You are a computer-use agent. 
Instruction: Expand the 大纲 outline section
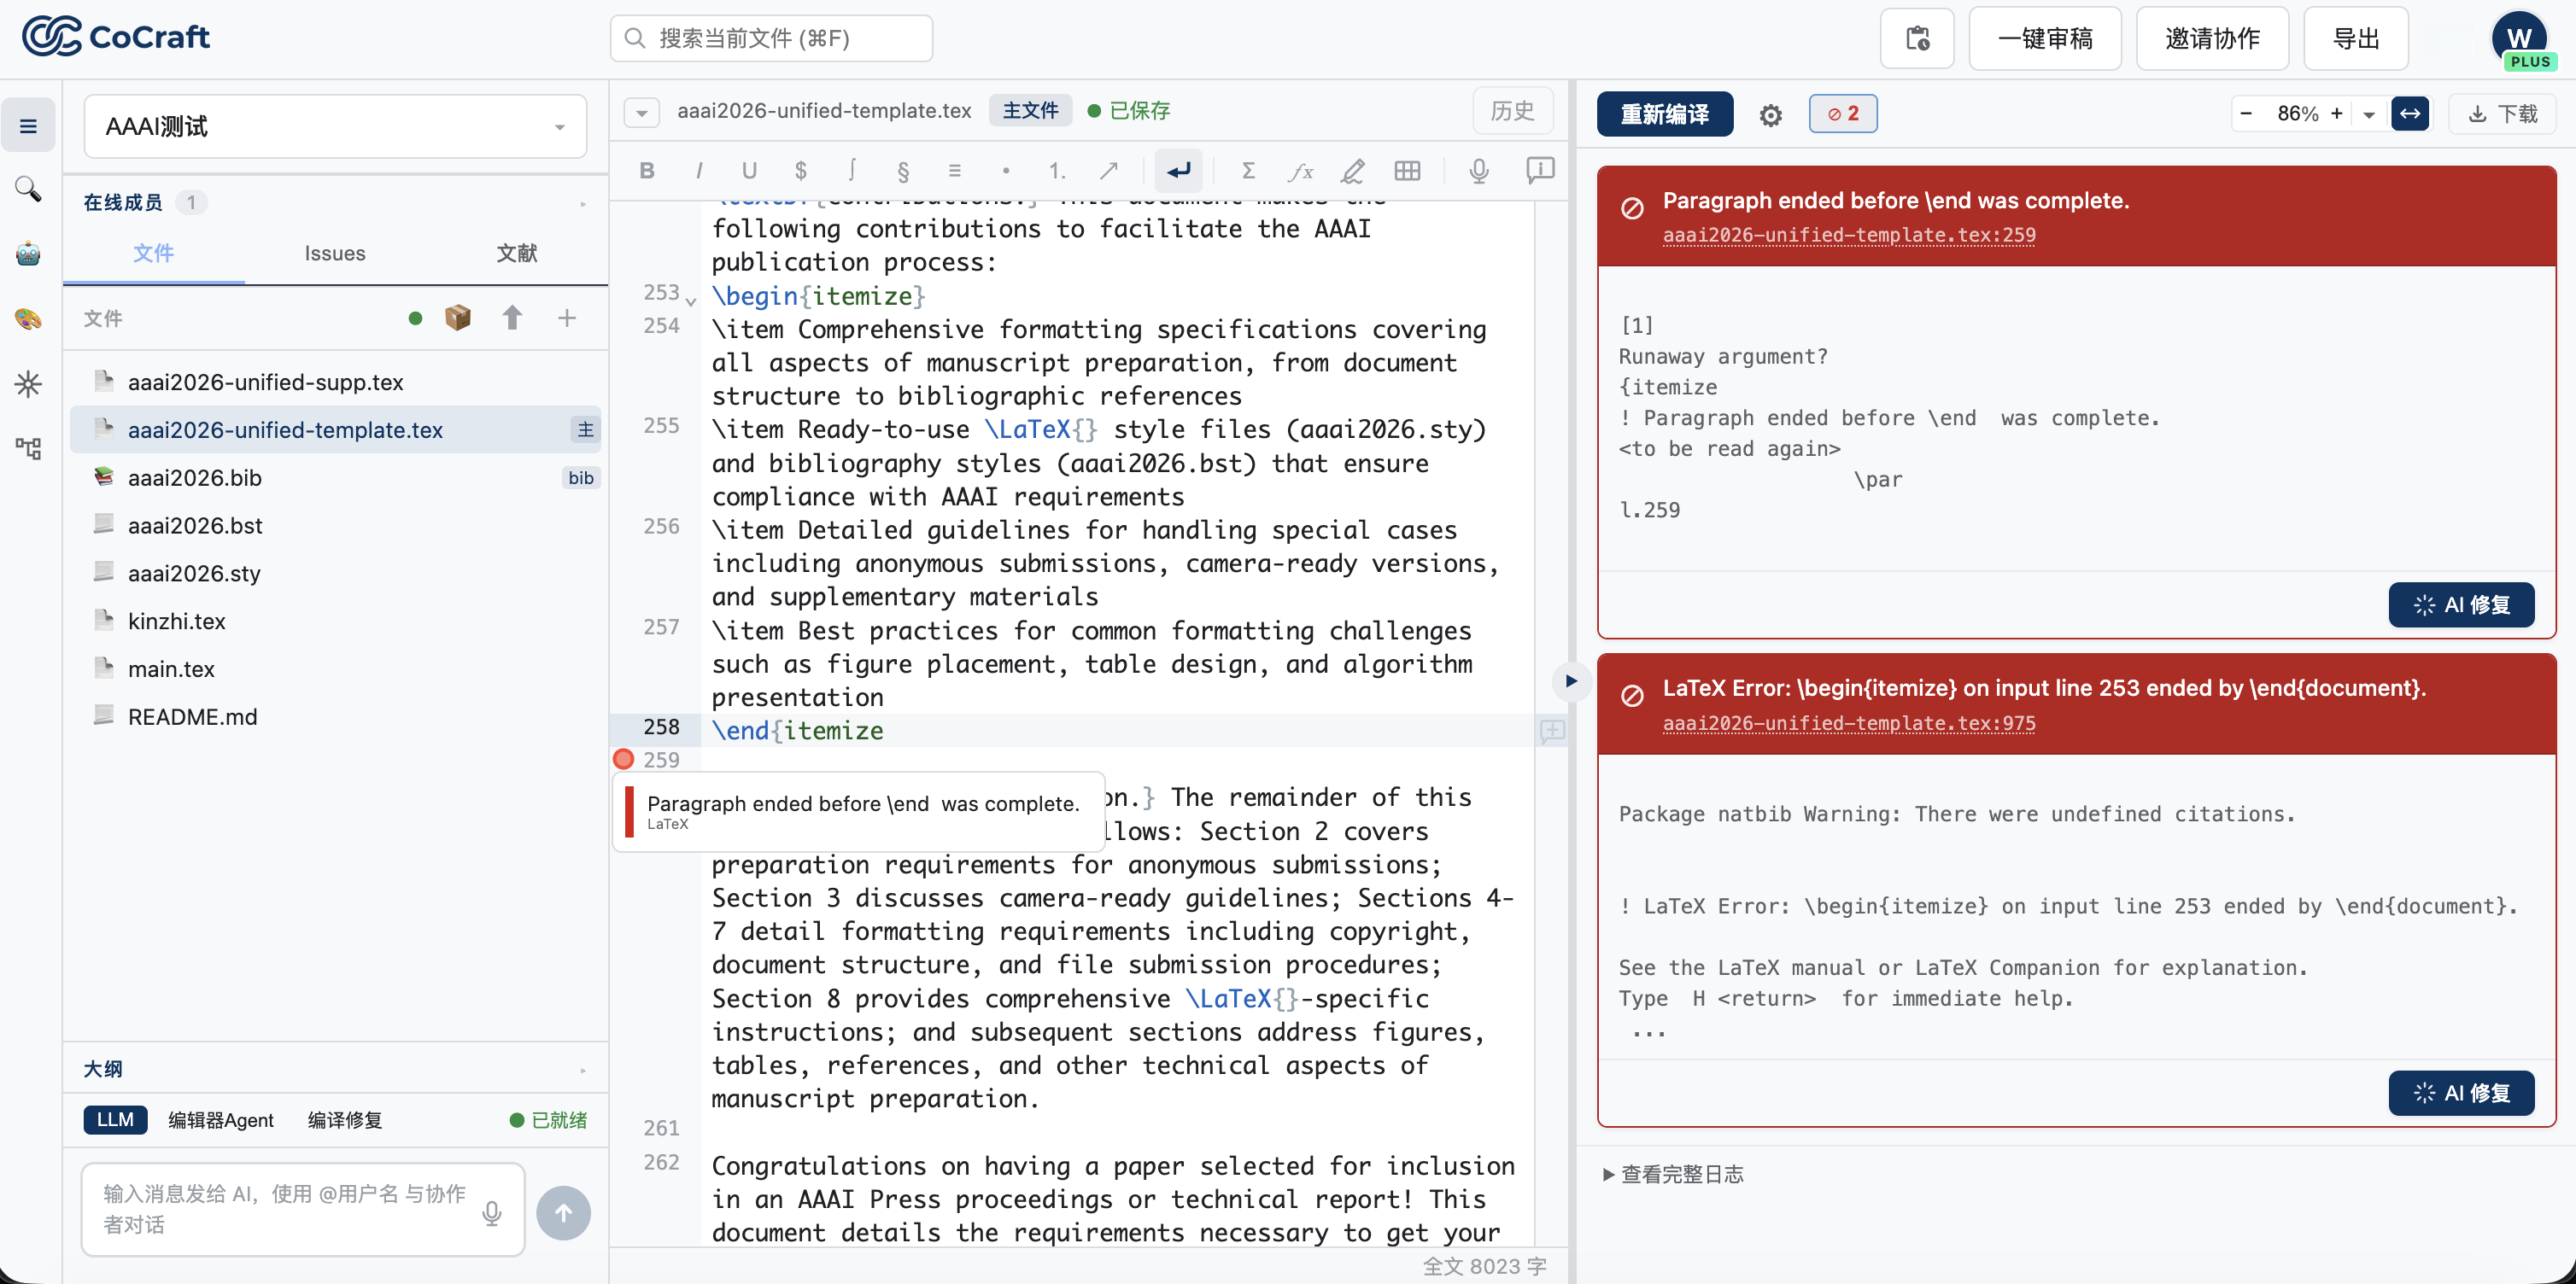point(583,1069)
